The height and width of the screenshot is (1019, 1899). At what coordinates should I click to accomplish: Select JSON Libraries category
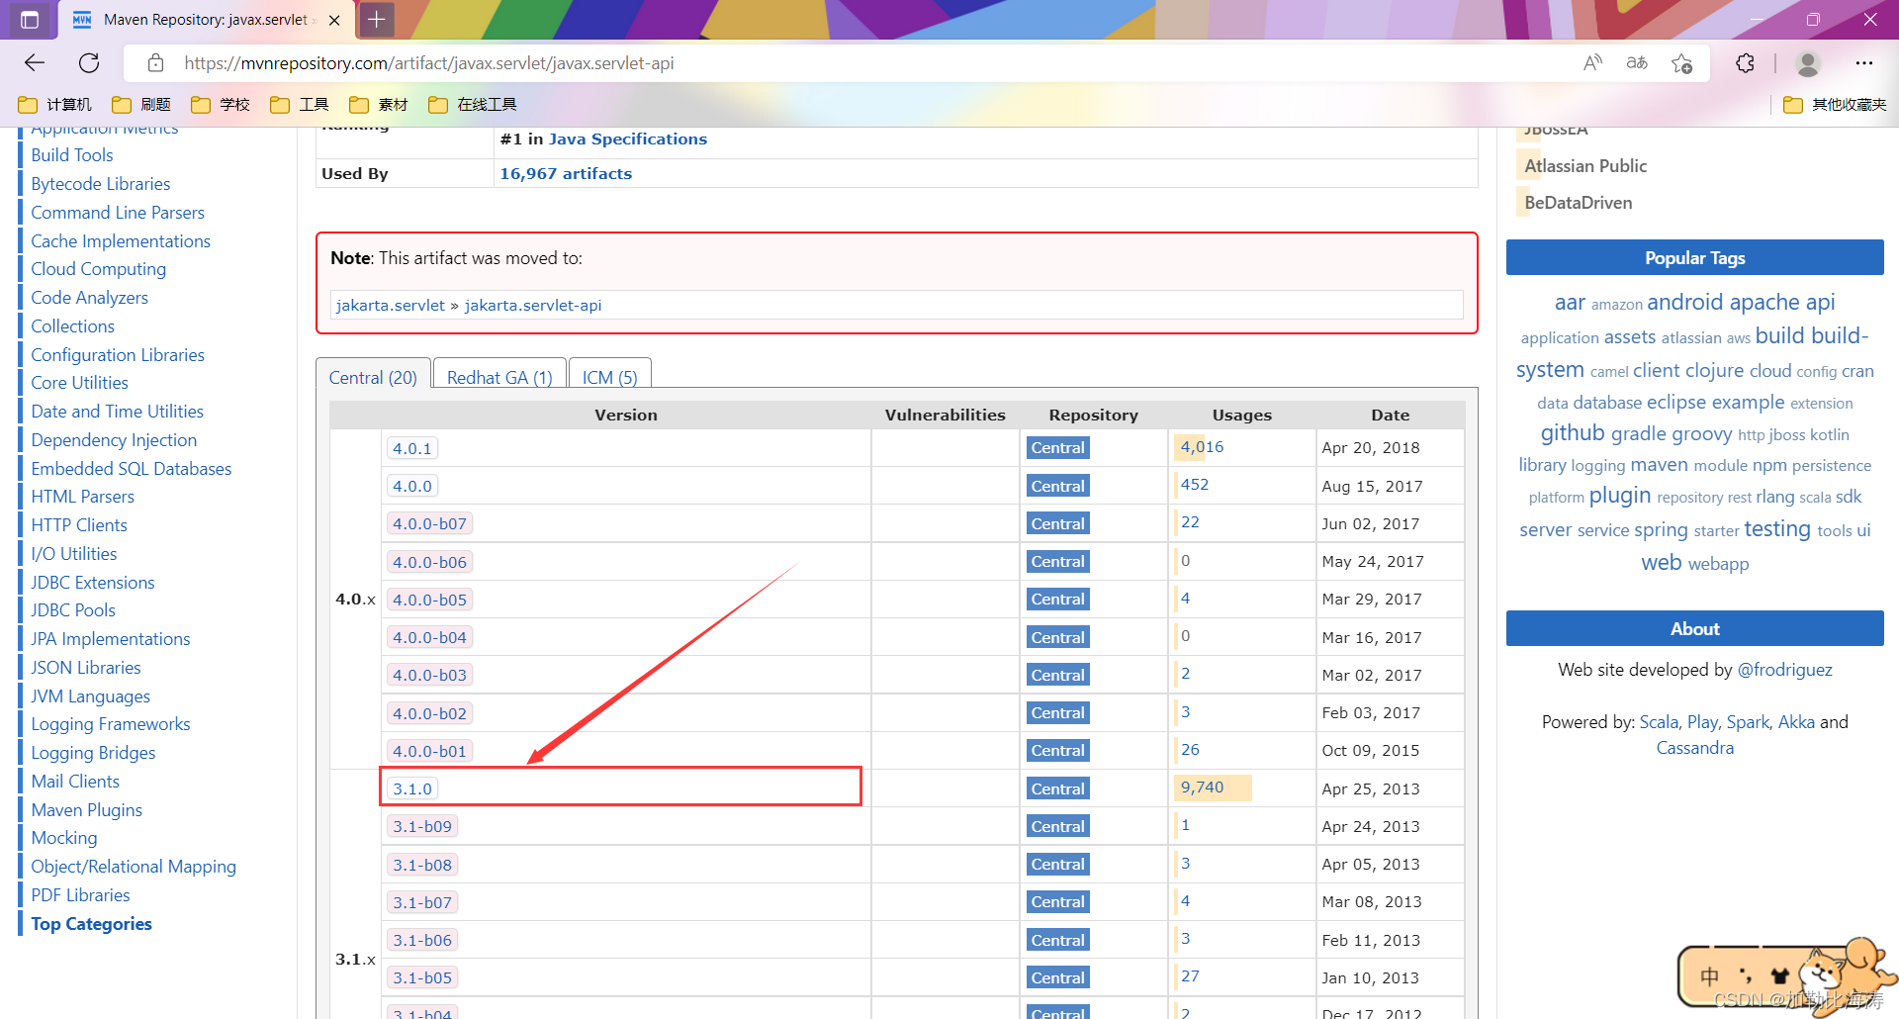point(86,668)
